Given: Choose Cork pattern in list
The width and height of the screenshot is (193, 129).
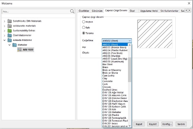Looking at the screenshot, I should click(115, 84).
